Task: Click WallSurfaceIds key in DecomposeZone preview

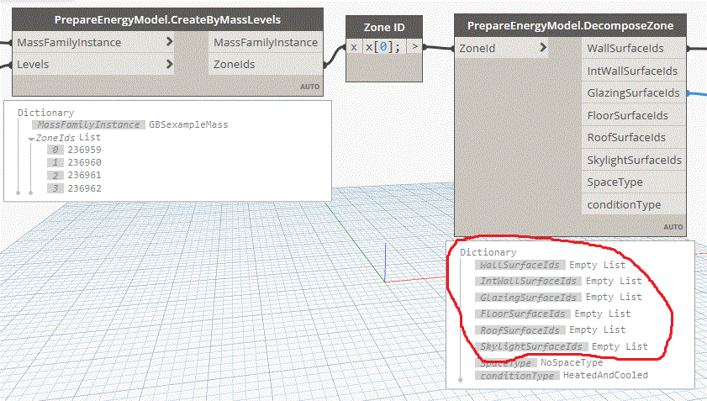Action: [x=520, y=265]
